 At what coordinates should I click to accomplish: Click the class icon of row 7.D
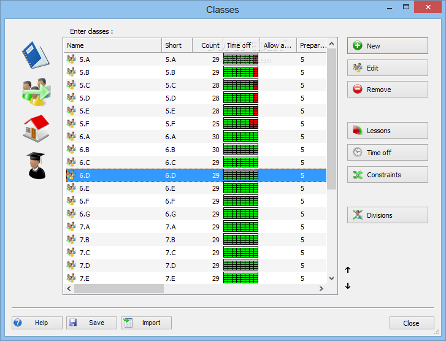coord(71,266)
